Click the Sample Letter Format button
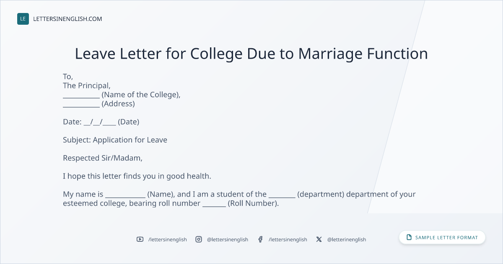 tap(442, 238)
